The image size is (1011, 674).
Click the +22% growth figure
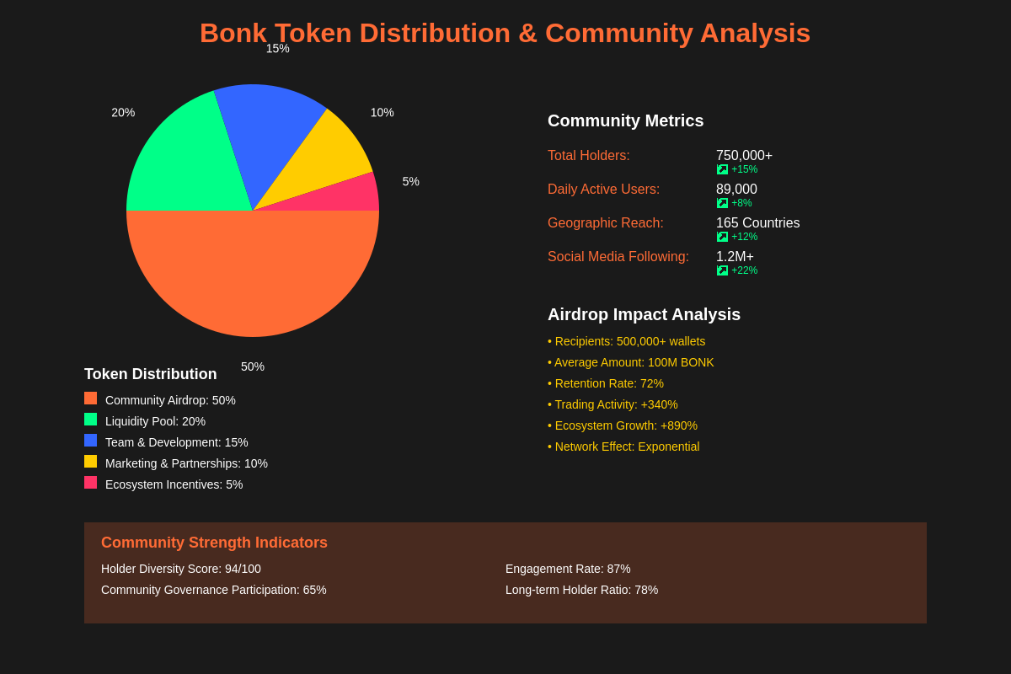(x=744, y=270)
